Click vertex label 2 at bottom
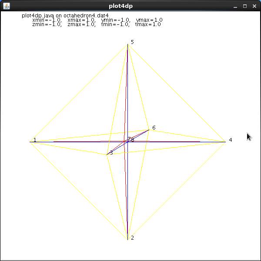 click(x=132, y=238)
